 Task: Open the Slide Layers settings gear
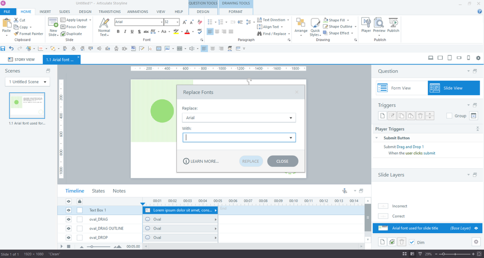pyautogui.click(x=475, y=242)
